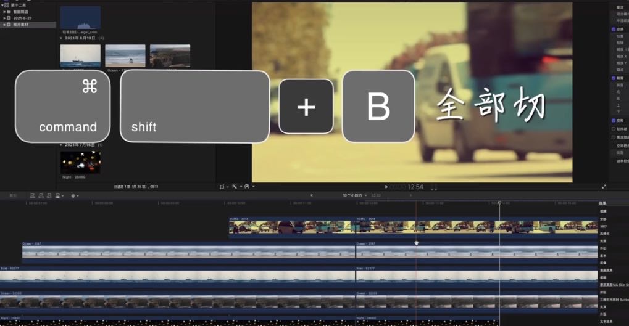Toggle the 裁剪 Crop checkbox in inspector
The image size is (629, 326).
tap(614, 78)
